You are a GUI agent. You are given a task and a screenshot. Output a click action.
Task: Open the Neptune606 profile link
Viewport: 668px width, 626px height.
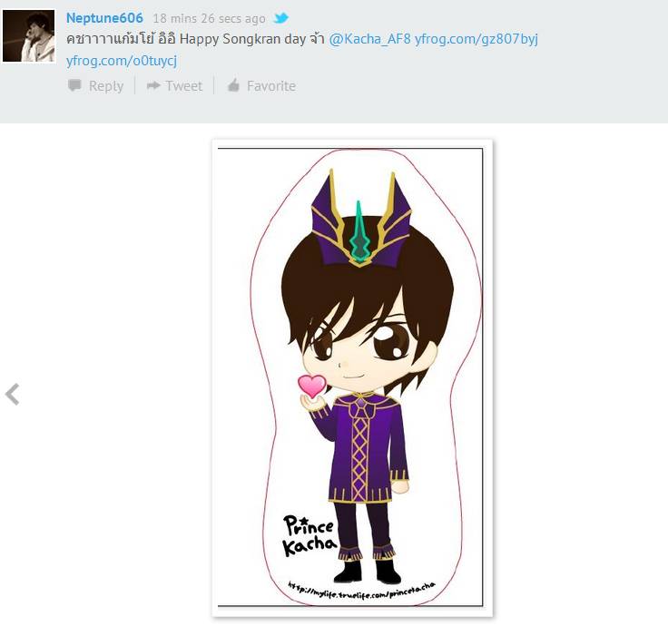pyautogui.click(x=104, y=18)
